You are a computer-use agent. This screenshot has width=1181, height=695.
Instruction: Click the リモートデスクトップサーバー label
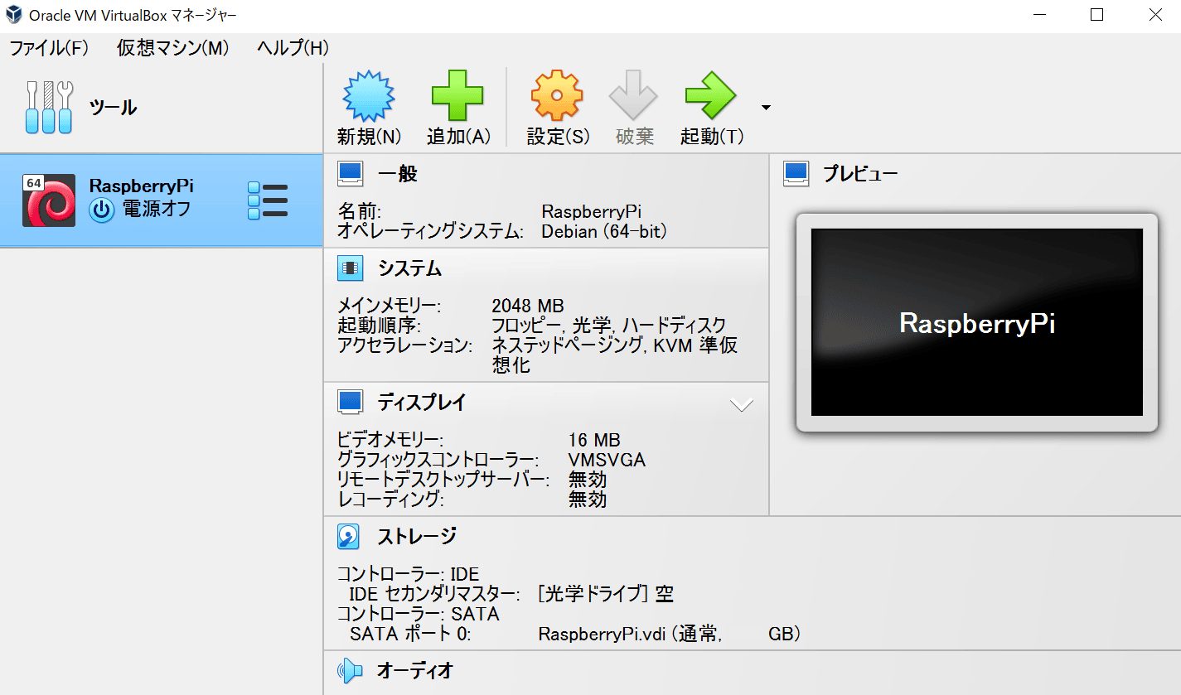pos(443,480)
